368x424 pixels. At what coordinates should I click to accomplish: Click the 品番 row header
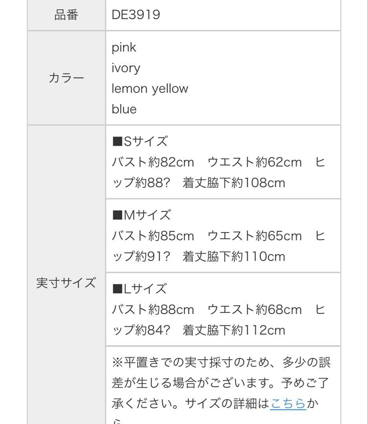pos(66,15)
